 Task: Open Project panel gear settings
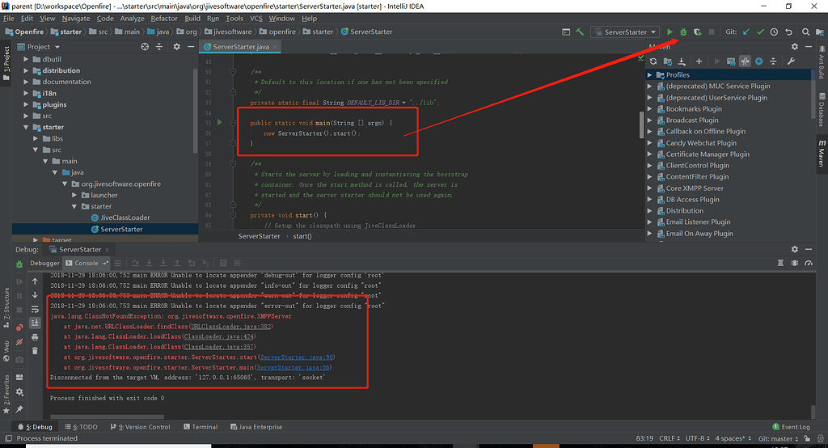[x=177, y=46]
